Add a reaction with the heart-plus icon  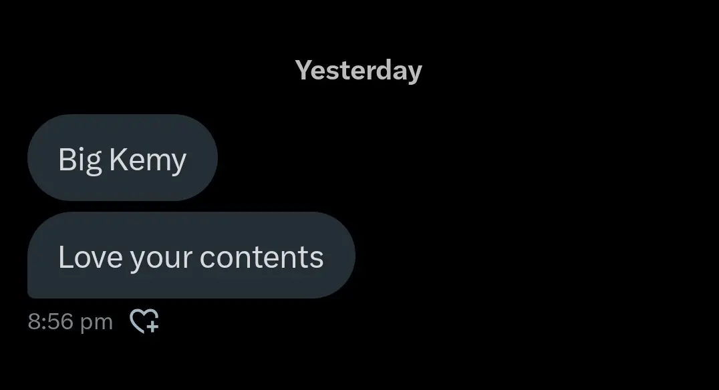[x=144, y=321]
